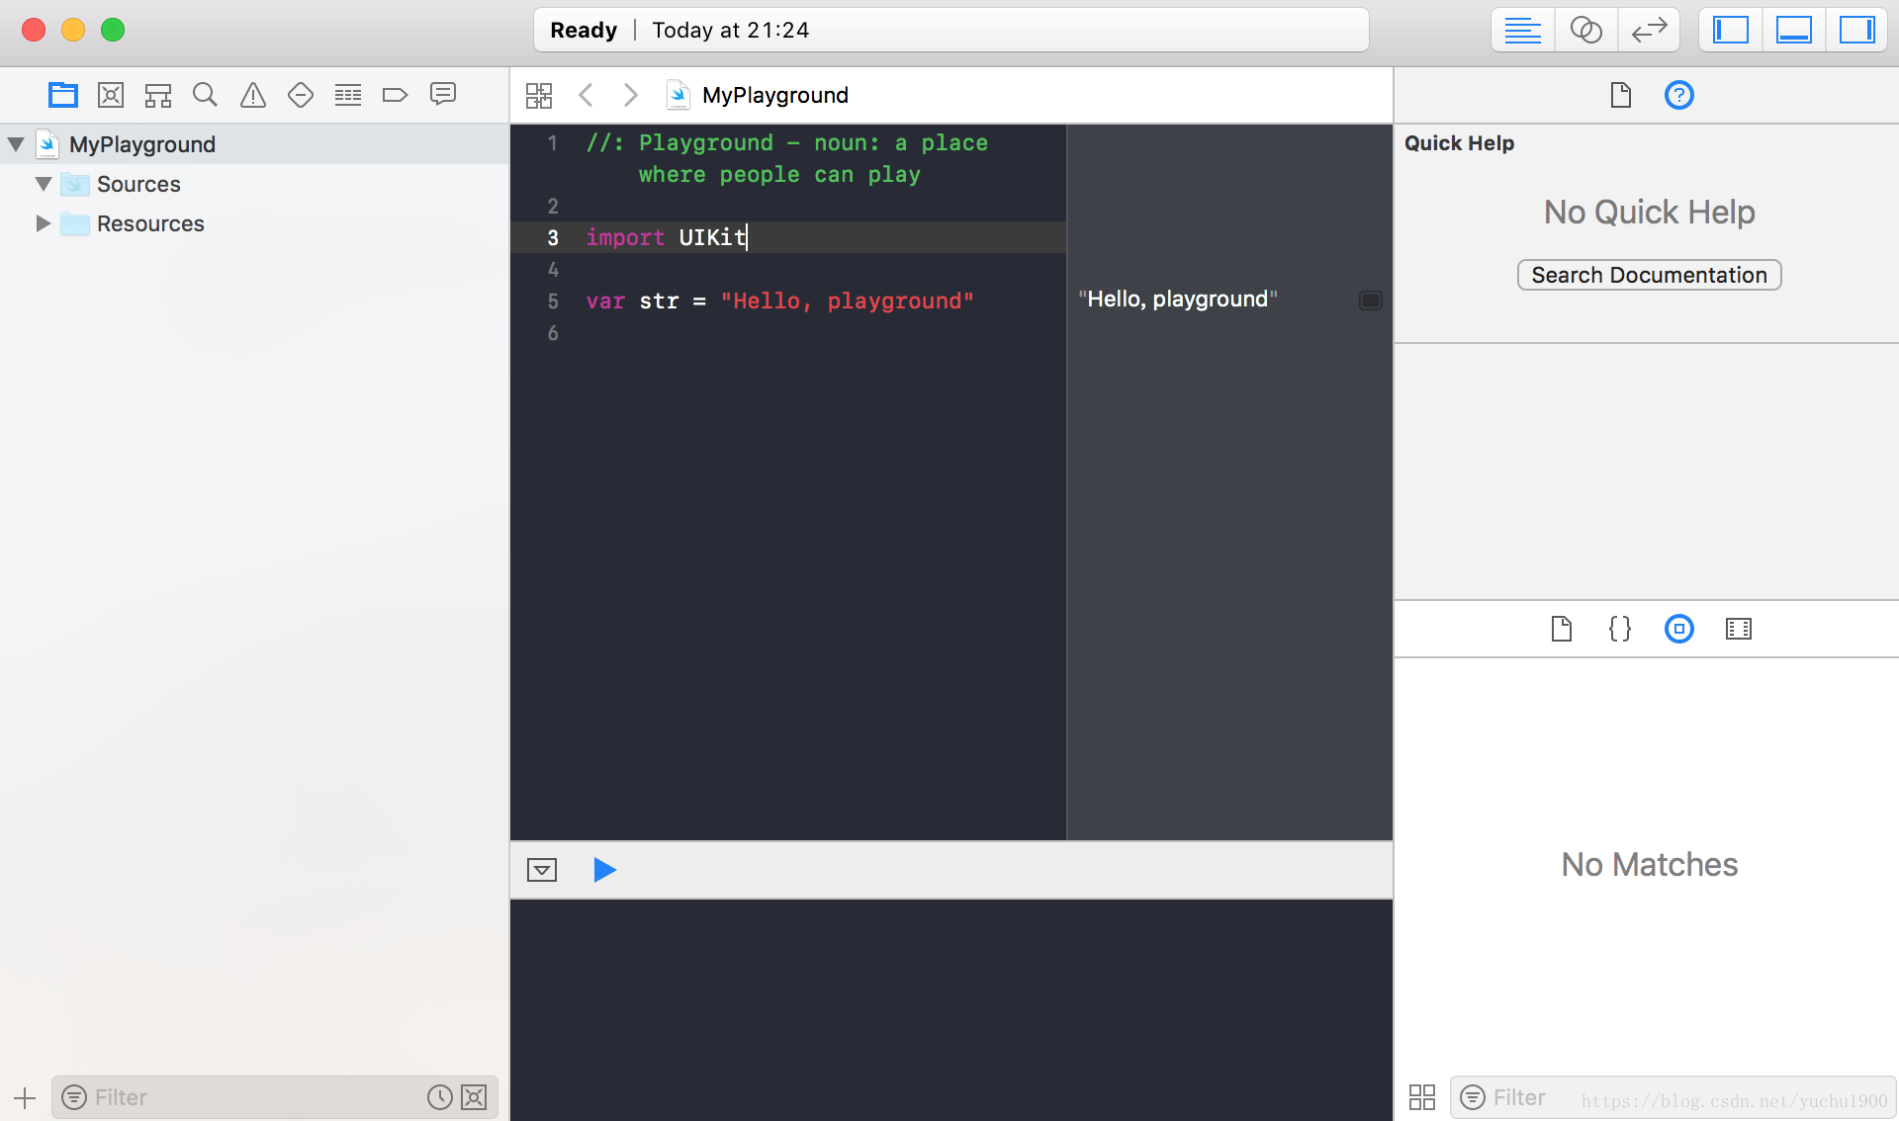Click line number 6 in gutter
1899x1121 pixels.
click(x=553, y=333)
